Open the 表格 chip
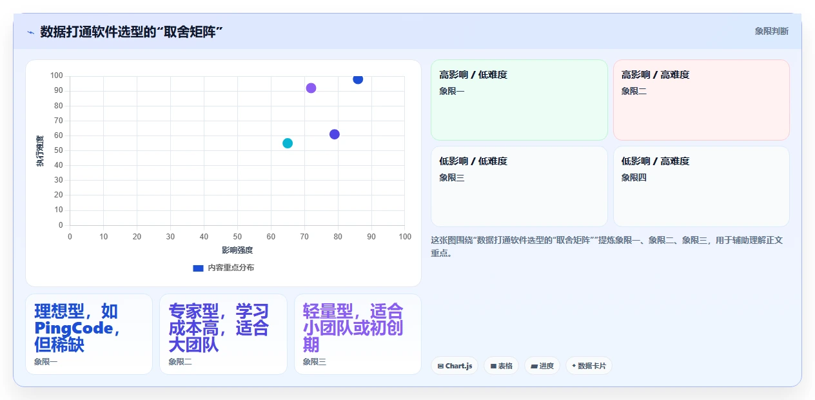Viewport: 815px width, 400px height. pyautogui.click(x=501, y=366)
